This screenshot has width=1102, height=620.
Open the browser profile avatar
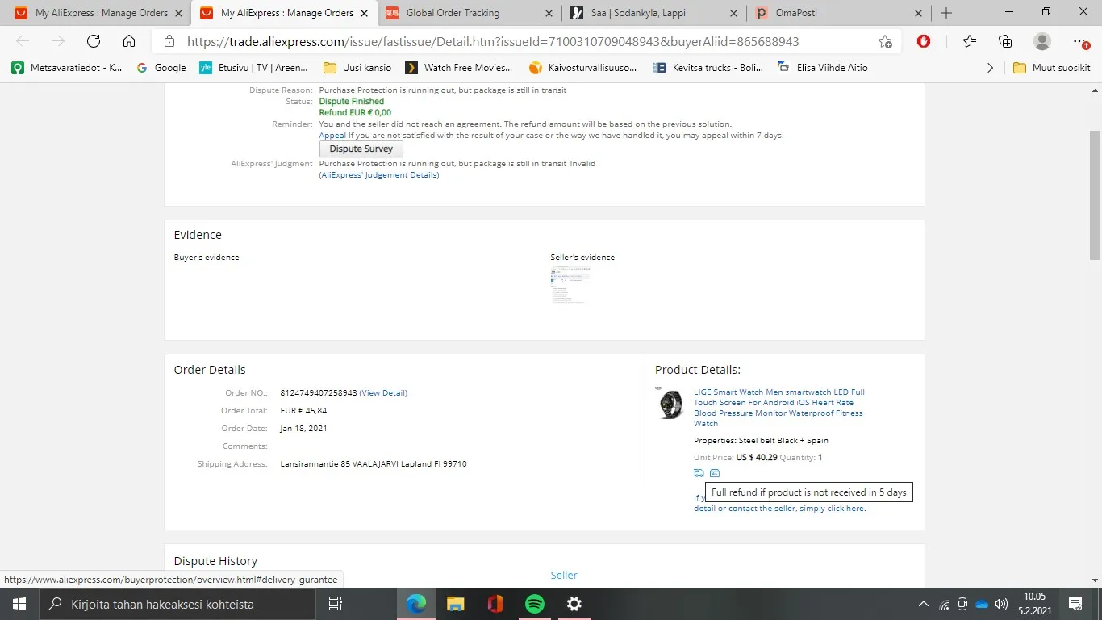[1042, 41]
